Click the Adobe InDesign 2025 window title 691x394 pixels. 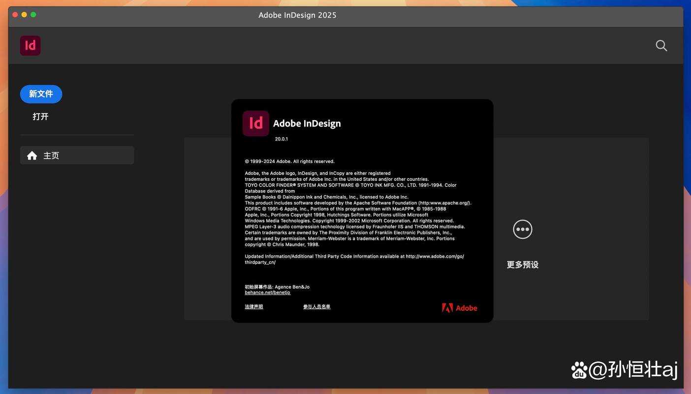(298, 15)
